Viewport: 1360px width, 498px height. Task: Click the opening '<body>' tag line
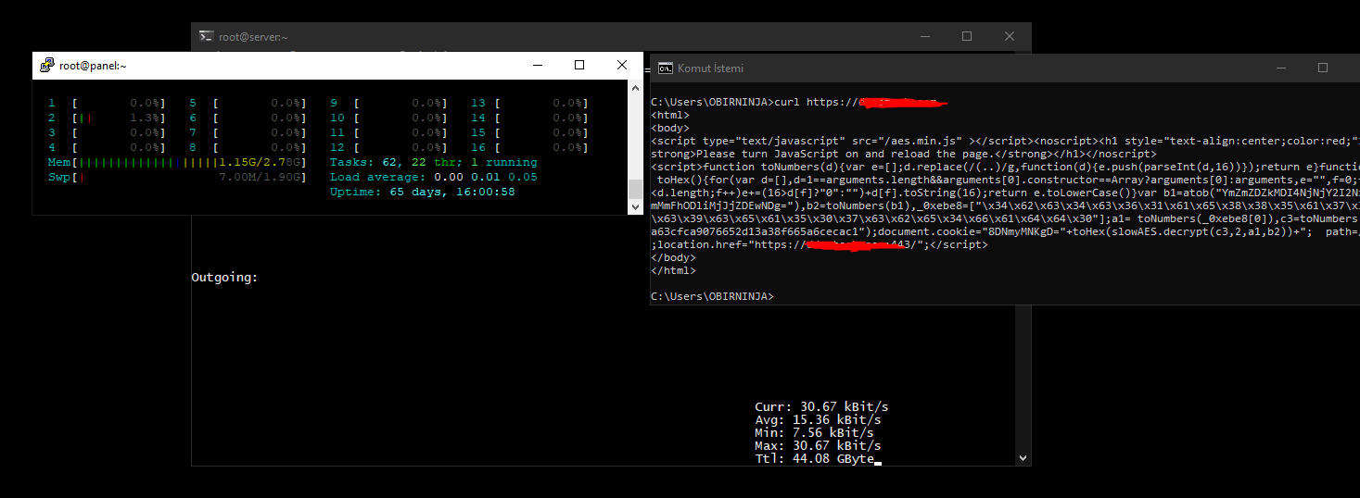pyautogui.click(x=670, y=128)
